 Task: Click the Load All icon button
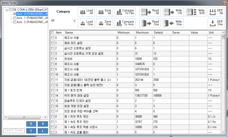point(86,12)
